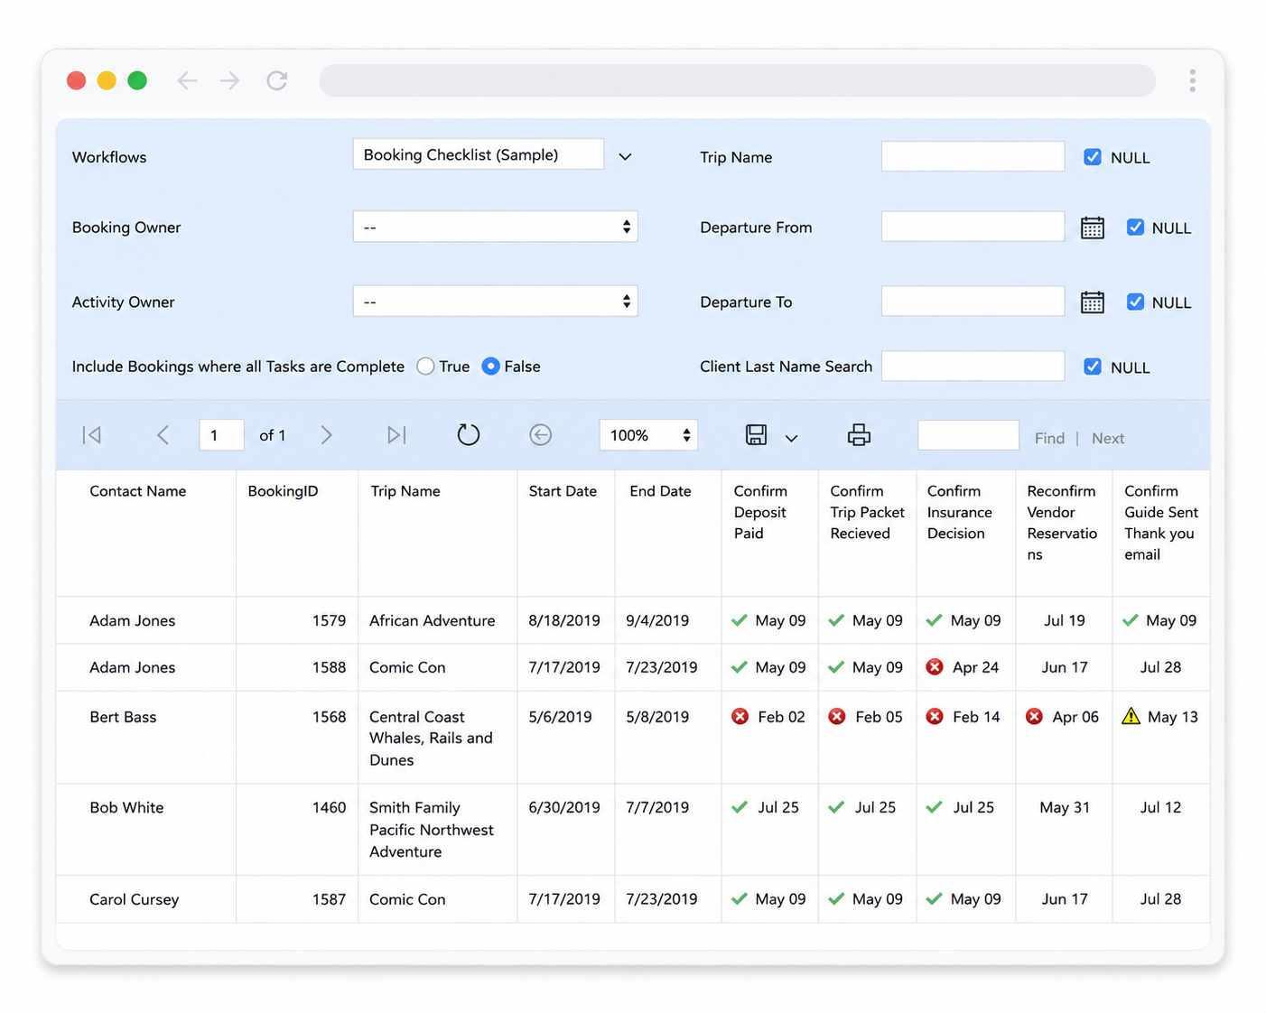Click booking ID 1579
This screenshot has height=1013, width=1266.
click(329, 620)
